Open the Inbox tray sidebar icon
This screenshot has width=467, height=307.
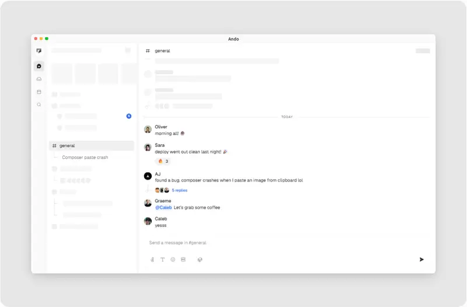[x=39, y=79]
